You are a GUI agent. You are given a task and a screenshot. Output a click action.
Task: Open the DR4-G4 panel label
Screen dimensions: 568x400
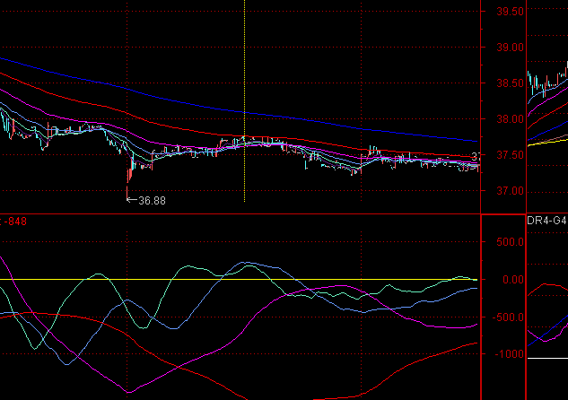click(546, 220)
